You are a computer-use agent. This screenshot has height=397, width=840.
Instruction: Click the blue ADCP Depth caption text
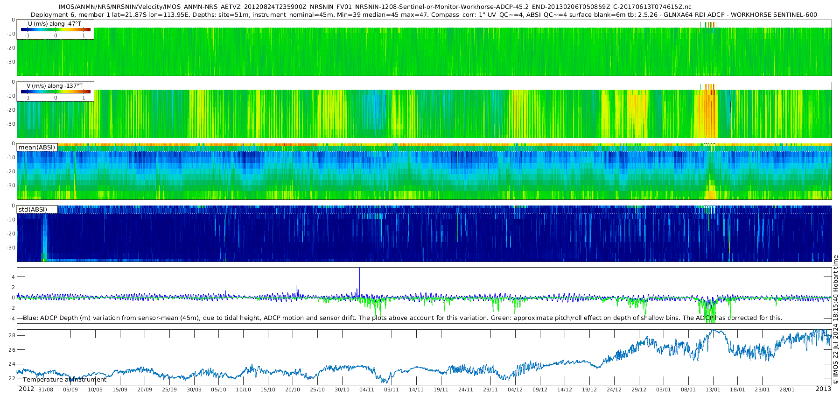tap(402, 318)
